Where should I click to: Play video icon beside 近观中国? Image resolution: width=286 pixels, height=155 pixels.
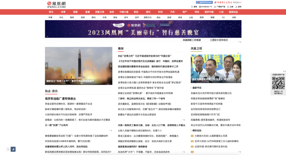[x=192, y=146]
